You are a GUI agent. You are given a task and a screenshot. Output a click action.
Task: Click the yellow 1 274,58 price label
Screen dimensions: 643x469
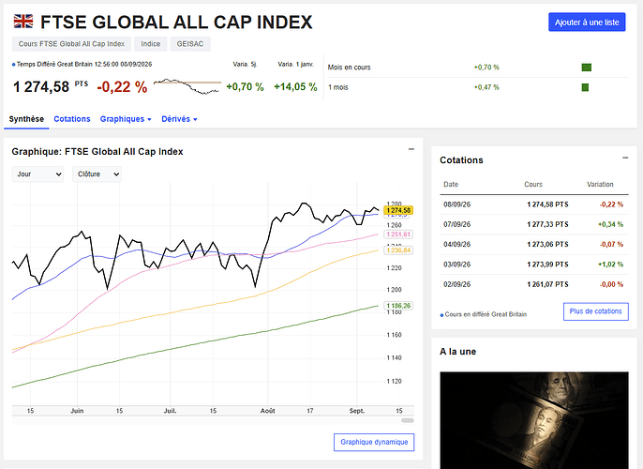coord(398,210)
